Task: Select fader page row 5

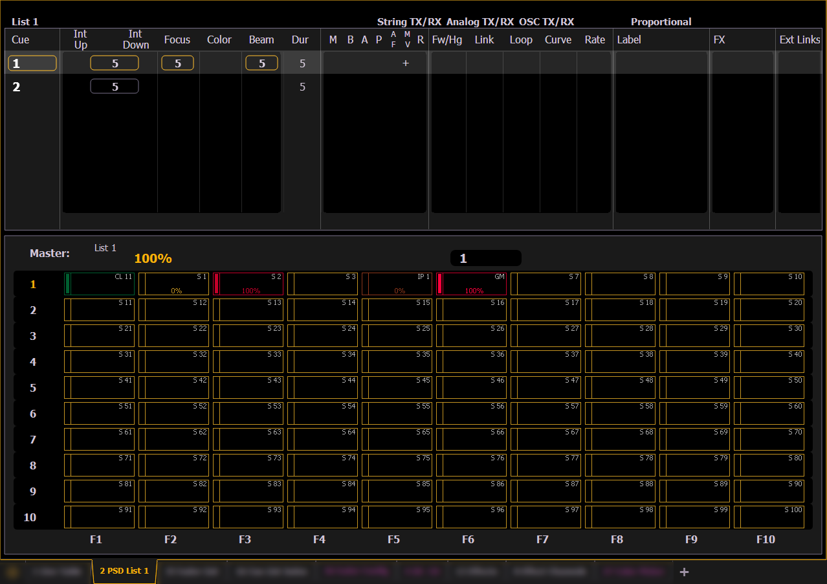Action: [33, 388]
